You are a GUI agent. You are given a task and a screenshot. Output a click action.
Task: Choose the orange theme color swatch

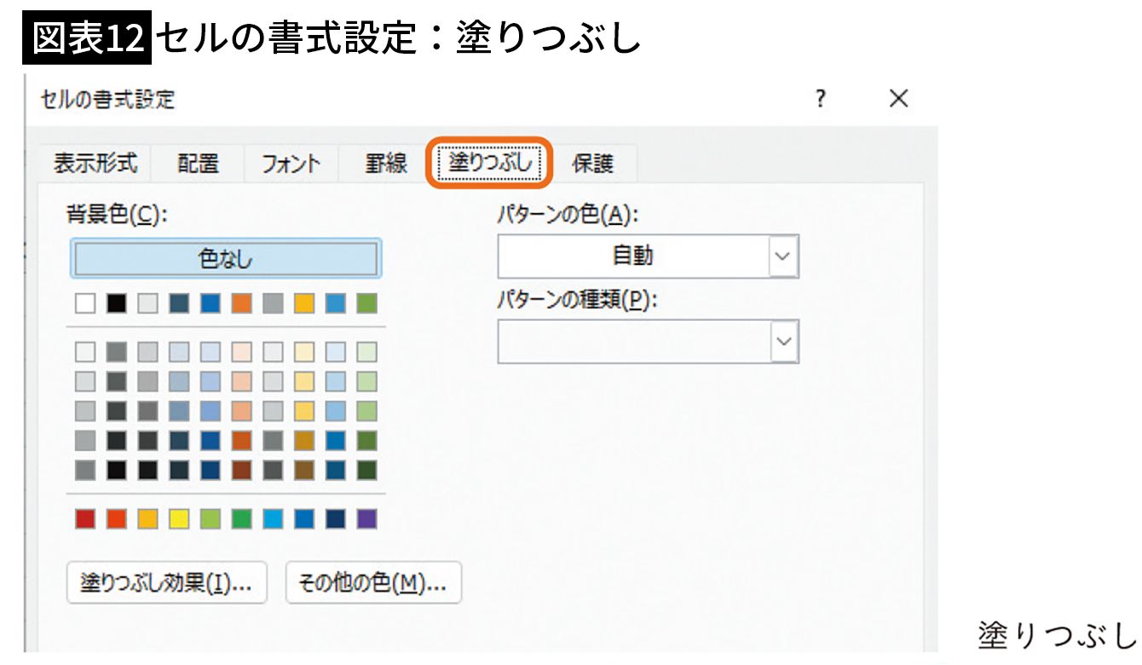point(241,304)
